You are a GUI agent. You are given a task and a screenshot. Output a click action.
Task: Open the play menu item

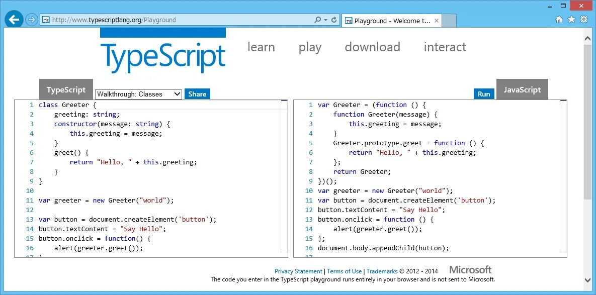click(310, 47)
